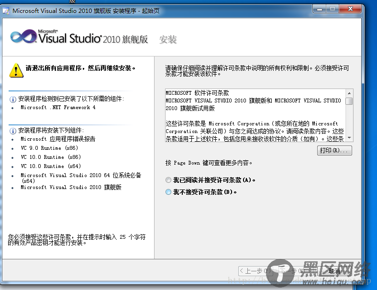Click 'VC 9.0 Runtime (x86)' list item

[49, 148]
